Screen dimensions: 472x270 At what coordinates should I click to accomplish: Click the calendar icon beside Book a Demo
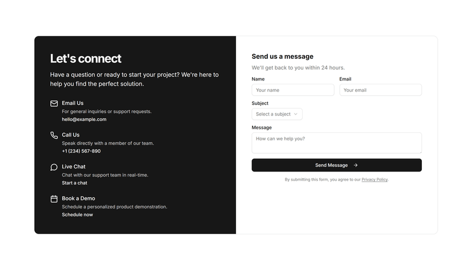point(54,199)
